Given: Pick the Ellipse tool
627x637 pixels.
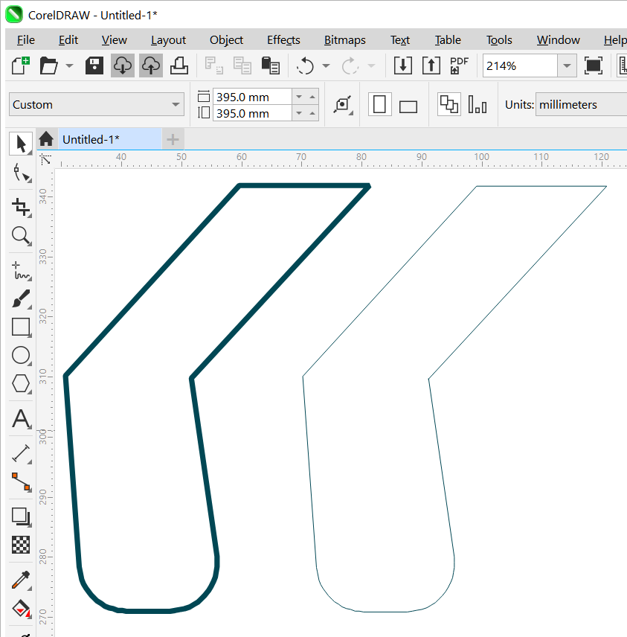Looking at the screenshot, I should 21,355.
